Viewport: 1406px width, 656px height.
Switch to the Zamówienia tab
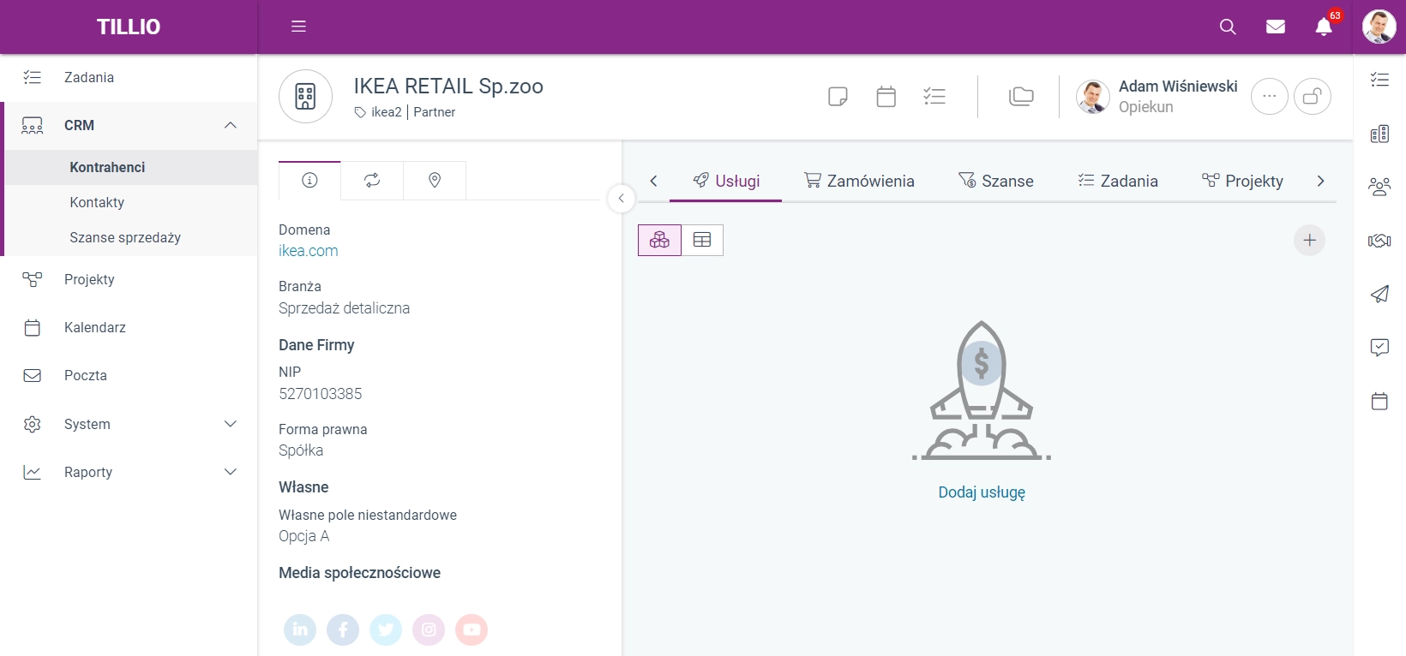click(859, 181)
